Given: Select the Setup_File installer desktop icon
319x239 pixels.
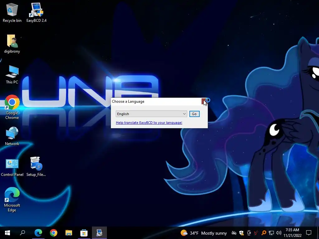Looking at the screenshot, I should point(36,166).
